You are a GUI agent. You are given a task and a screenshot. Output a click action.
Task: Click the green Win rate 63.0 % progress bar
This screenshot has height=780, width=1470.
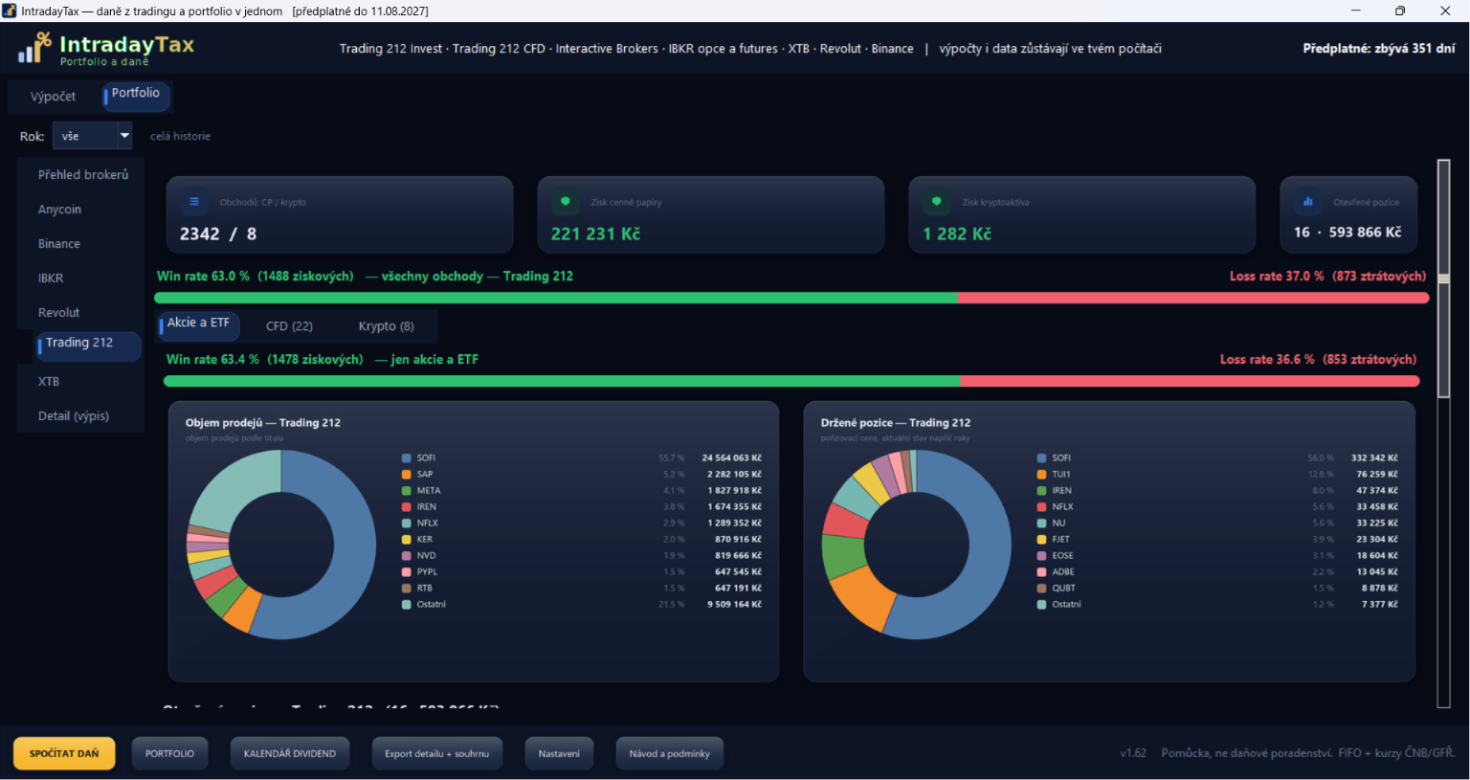(x=556, y=299)
